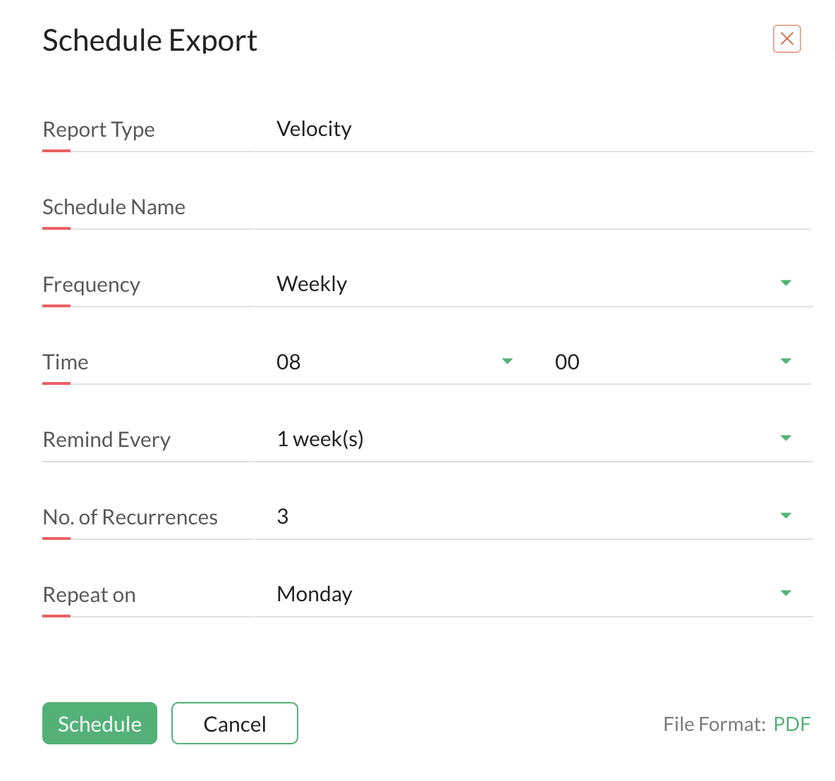This screenshot has height=781, width=835.
Task: Expand the minutes dropdown showing 00
Action: click(786, 361)
